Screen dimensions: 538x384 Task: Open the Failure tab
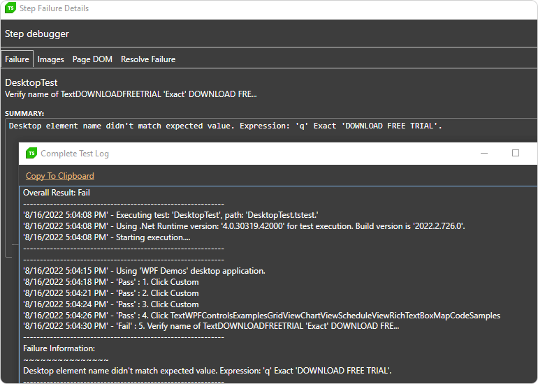click(17, 59)
